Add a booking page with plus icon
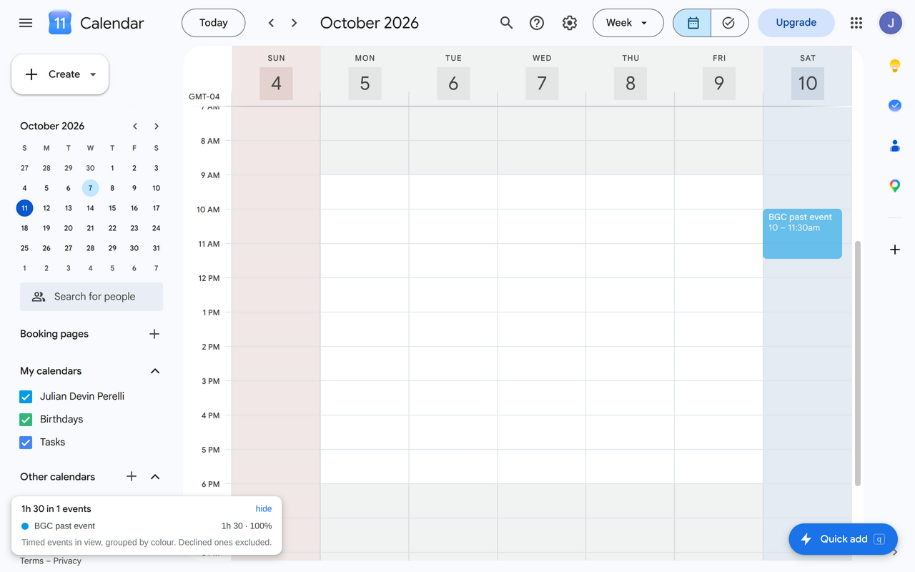The width and height of the screenshot is (915, 572). 154,334
